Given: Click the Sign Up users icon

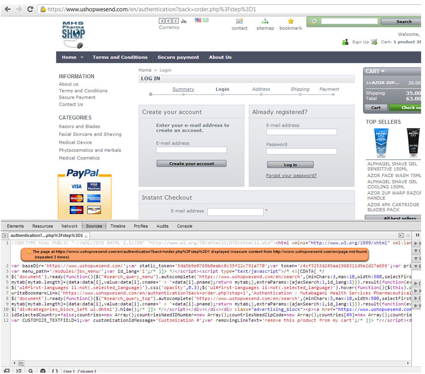Looking at the screenshot, I should pos(346,42).
